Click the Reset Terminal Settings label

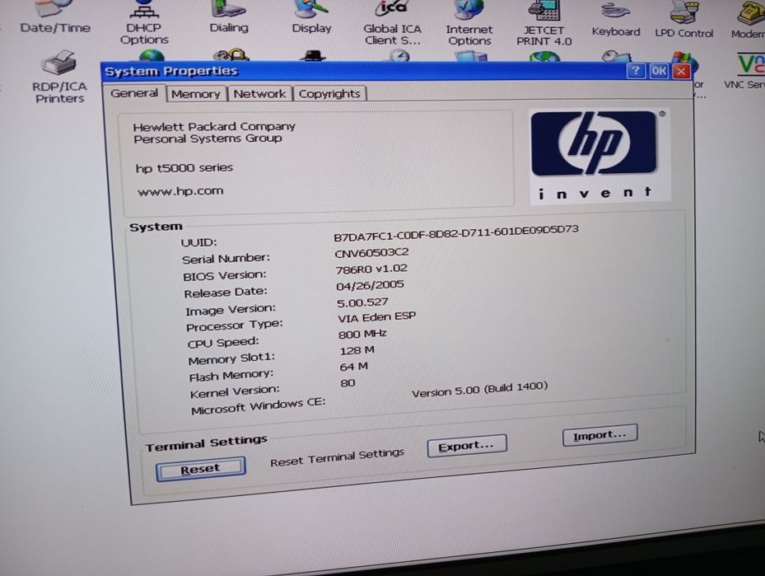(x=337, y=457)
